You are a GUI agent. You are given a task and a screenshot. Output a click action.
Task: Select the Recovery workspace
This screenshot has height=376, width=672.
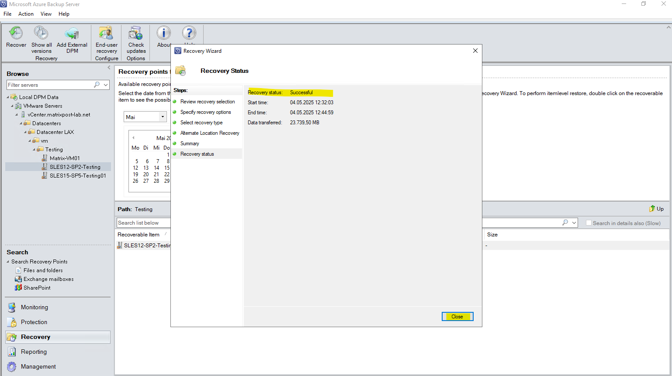(x=58, y=337)
